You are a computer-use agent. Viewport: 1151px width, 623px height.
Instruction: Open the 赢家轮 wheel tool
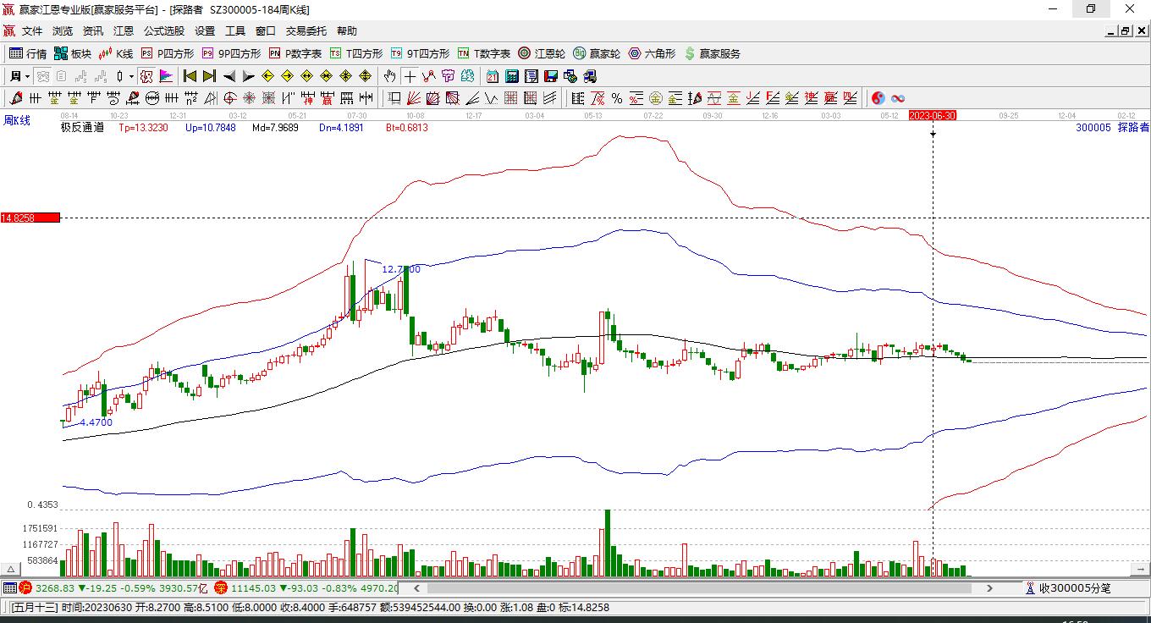(597, 53)
